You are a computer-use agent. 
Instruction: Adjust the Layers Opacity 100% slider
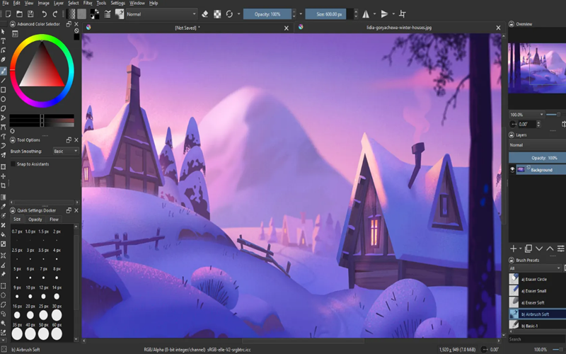point(538,158)
